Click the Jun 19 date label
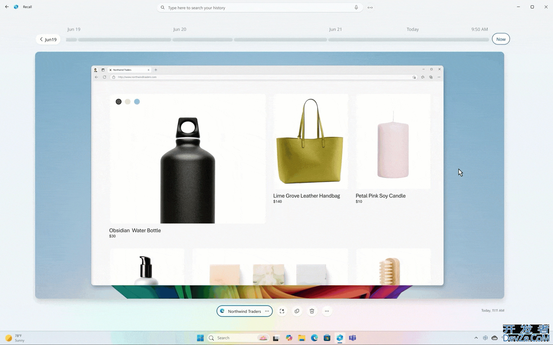The width and height of the screenshot is (553, 345). (x=74, y=29)
